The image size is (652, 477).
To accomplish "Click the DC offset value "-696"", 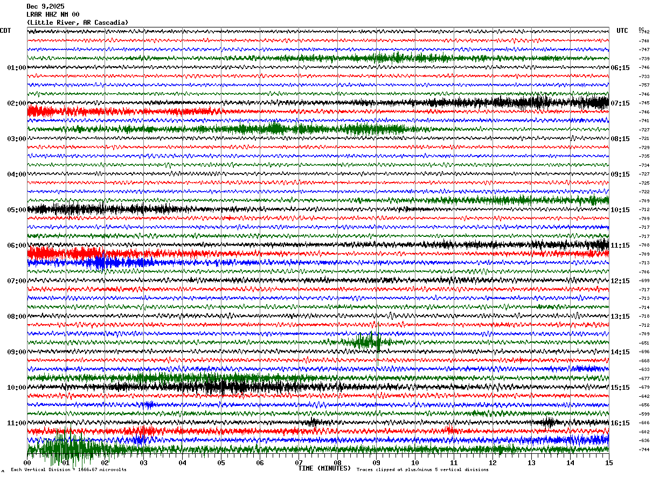I will click(x=644, y=352).
